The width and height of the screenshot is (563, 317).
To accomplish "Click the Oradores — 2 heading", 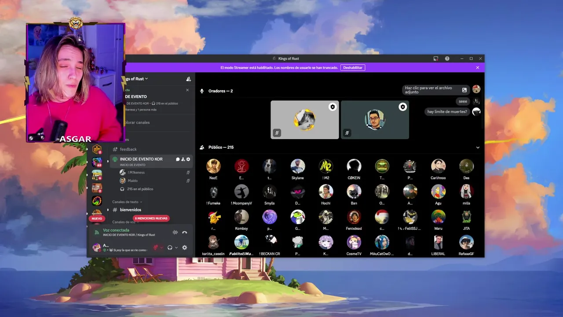I will point(221,91).
